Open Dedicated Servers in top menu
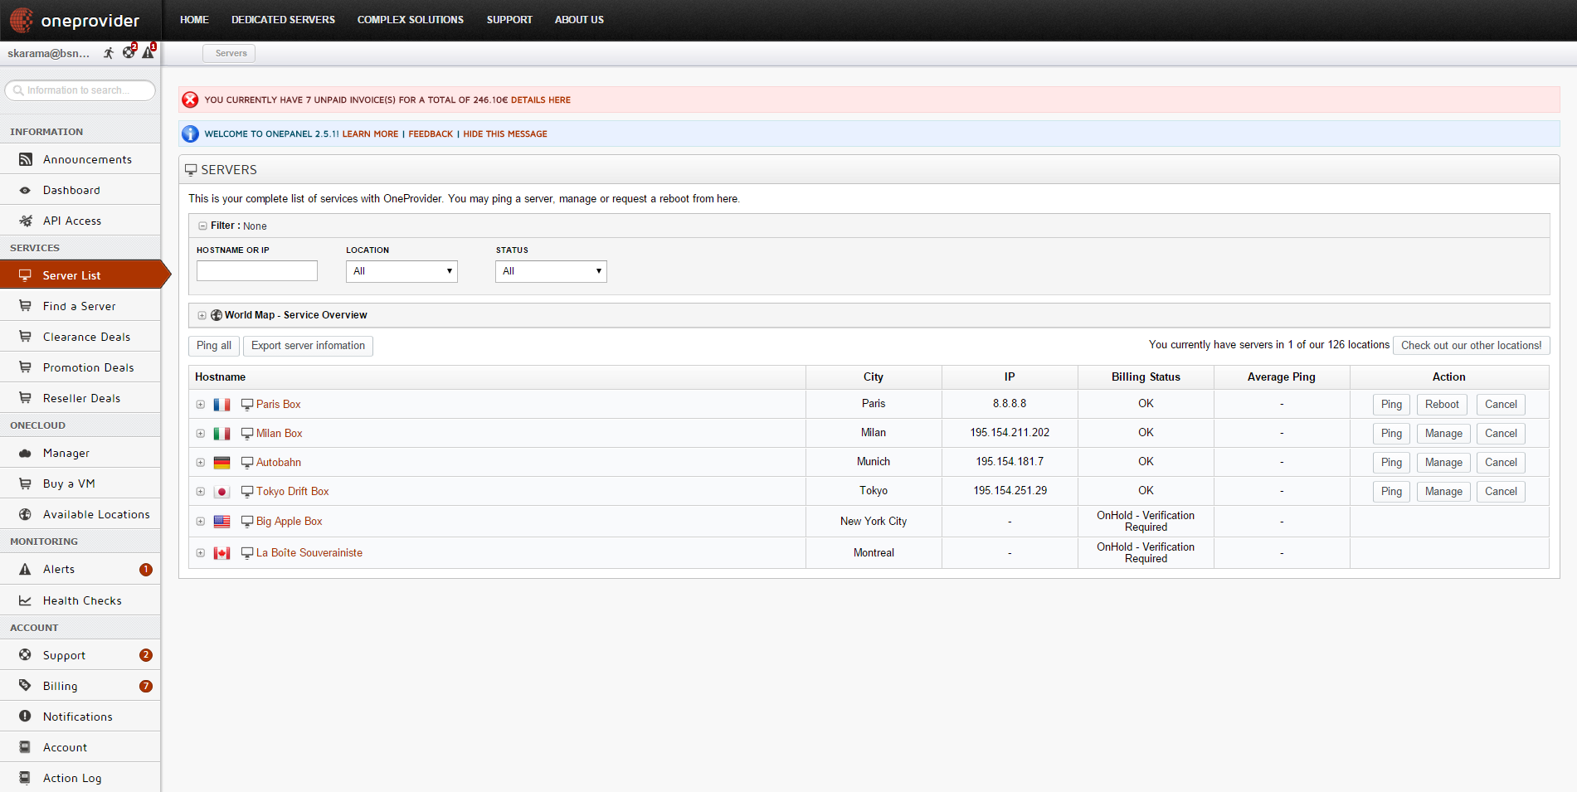1577x792 pixels. [x=283, y=20]
